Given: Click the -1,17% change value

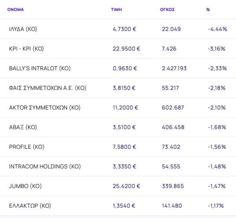Looking at the screenshot, I should [216, 206].
